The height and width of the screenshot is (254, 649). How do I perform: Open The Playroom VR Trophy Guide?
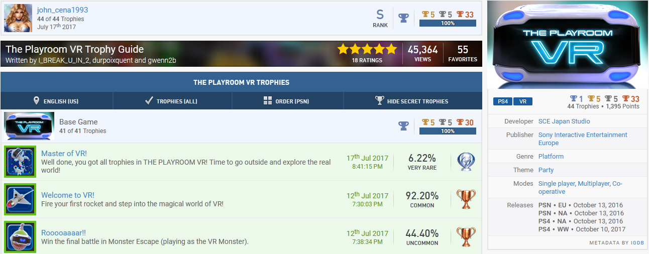tap(75, 49)
